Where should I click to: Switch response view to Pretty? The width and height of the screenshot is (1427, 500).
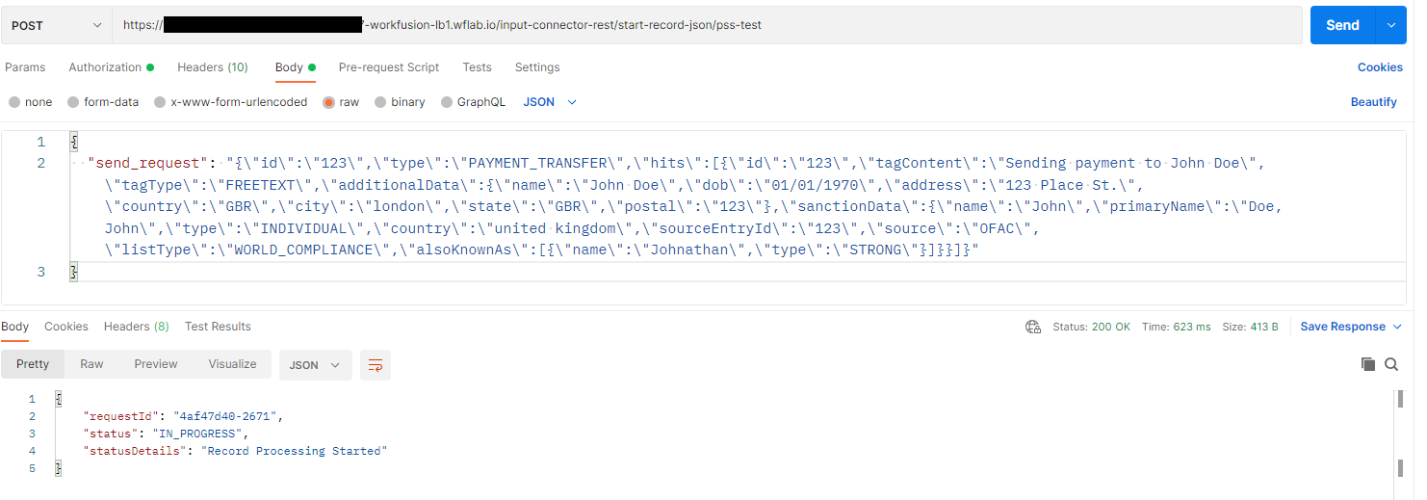coord(33,364)
